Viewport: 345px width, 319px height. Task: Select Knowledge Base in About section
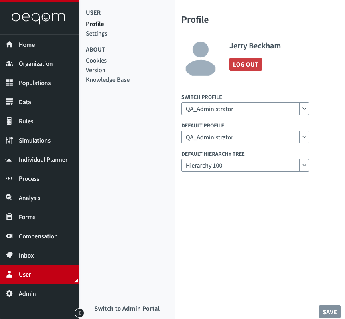pos(108,80)
